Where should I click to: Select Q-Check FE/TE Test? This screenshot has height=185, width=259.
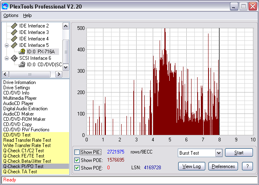pos(36,156)
